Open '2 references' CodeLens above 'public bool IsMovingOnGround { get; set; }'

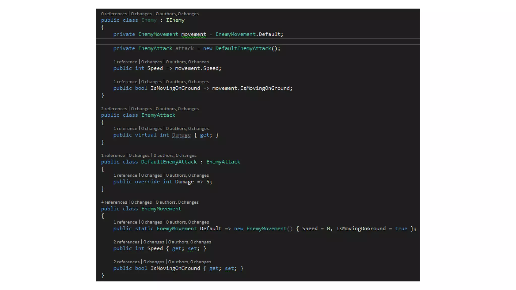pos(126,262)
